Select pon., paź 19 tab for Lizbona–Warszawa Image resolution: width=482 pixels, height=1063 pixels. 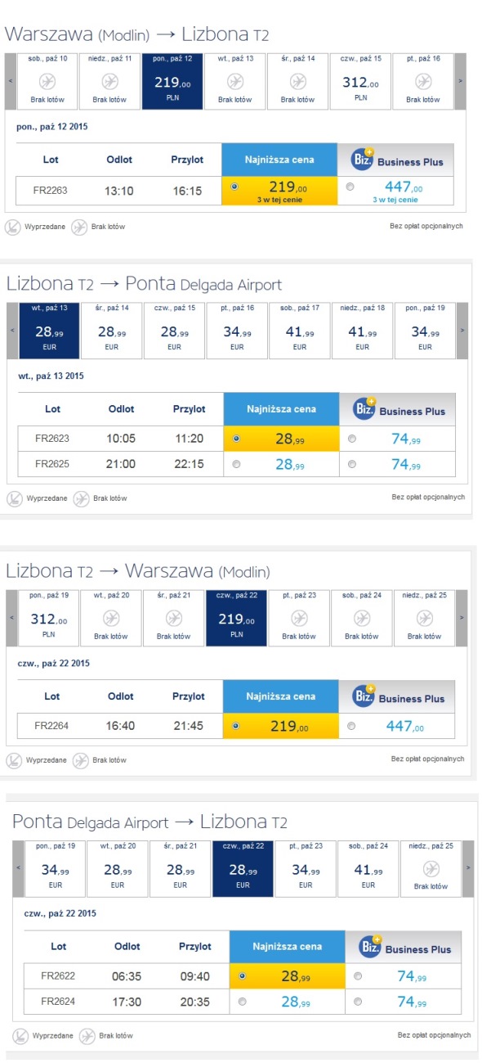coord(47,618)
